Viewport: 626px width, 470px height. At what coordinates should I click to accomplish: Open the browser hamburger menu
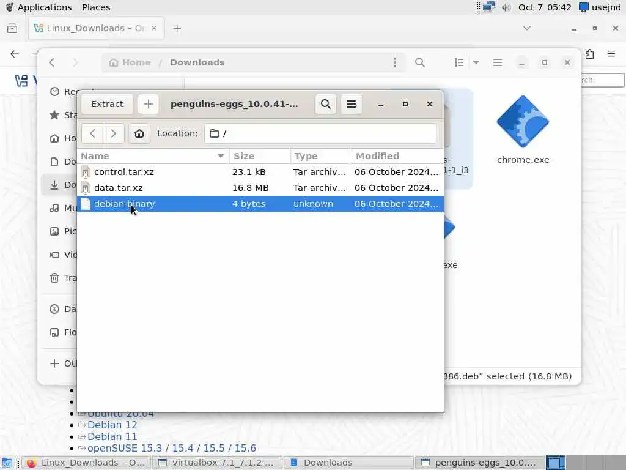pyautogui.click(x=611, y=54)
